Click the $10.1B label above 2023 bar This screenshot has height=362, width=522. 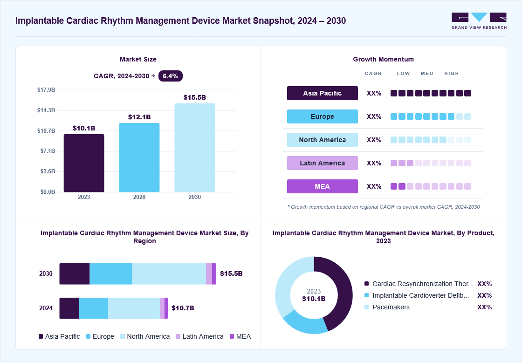tap(84, 129)
